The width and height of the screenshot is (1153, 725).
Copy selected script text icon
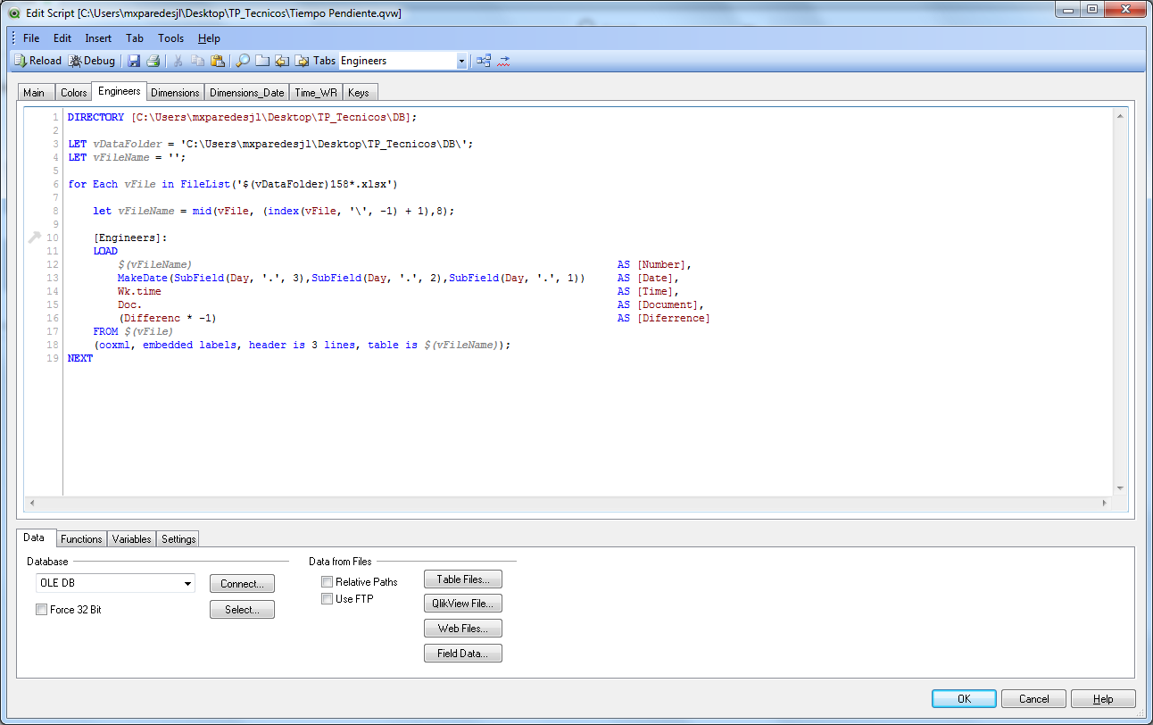197,61
